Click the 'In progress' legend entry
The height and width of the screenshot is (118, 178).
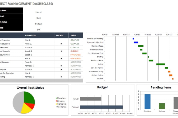point(61,104)
